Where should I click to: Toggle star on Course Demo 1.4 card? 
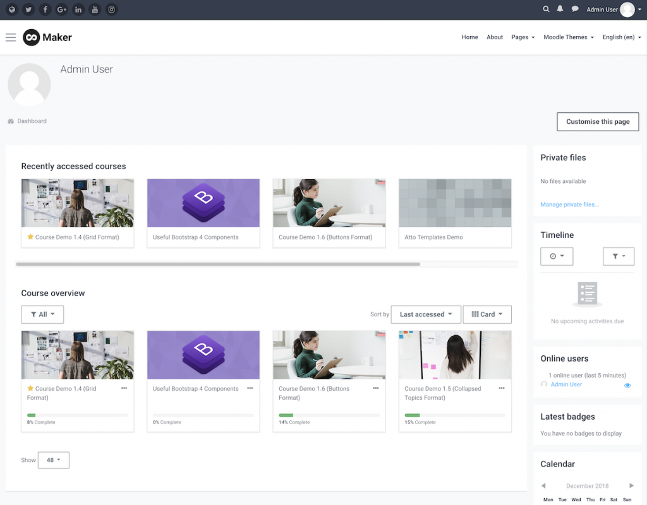pos(30,388)
